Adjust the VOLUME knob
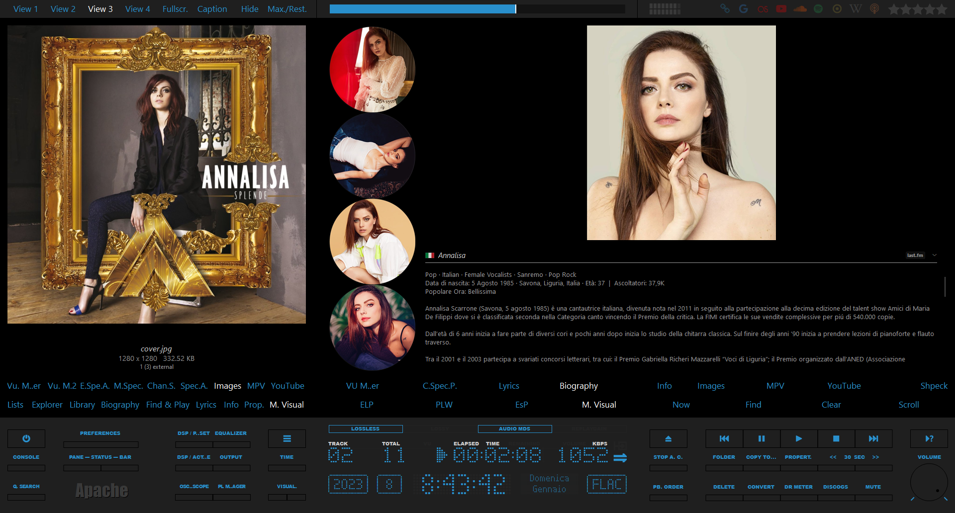This screenshot has height=513, width=955. (x=929, y=482)
